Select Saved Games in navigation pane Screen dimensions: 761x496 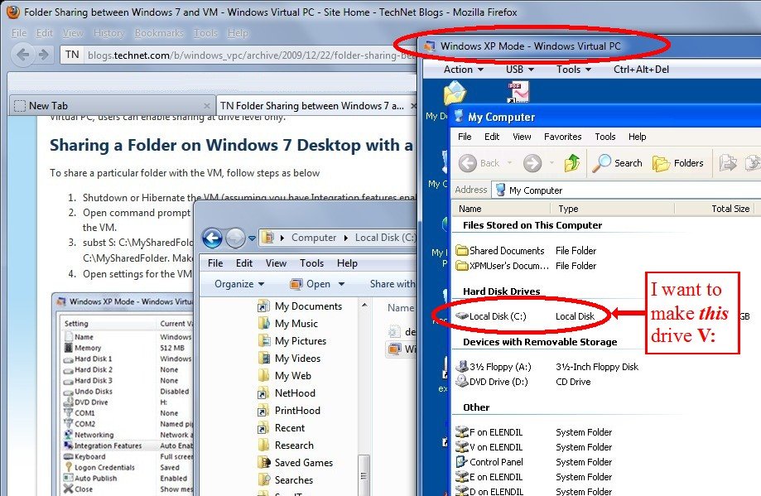(303, 463)
